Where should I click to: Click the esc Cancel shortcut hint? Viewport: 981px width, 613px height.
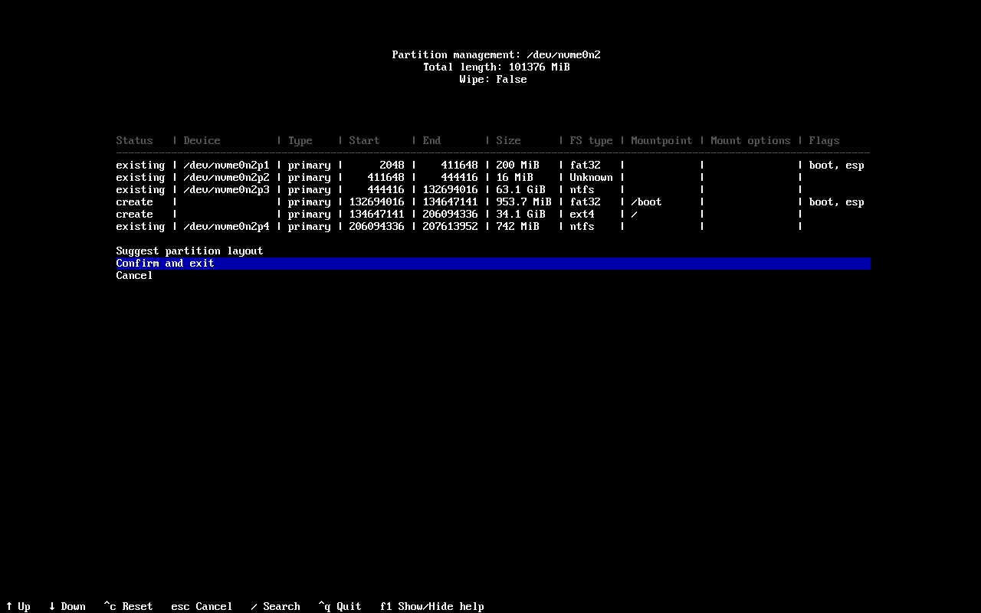click(202, 607)
